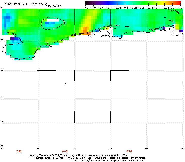Click the '-0.35' color bar label

coord(117,8)
